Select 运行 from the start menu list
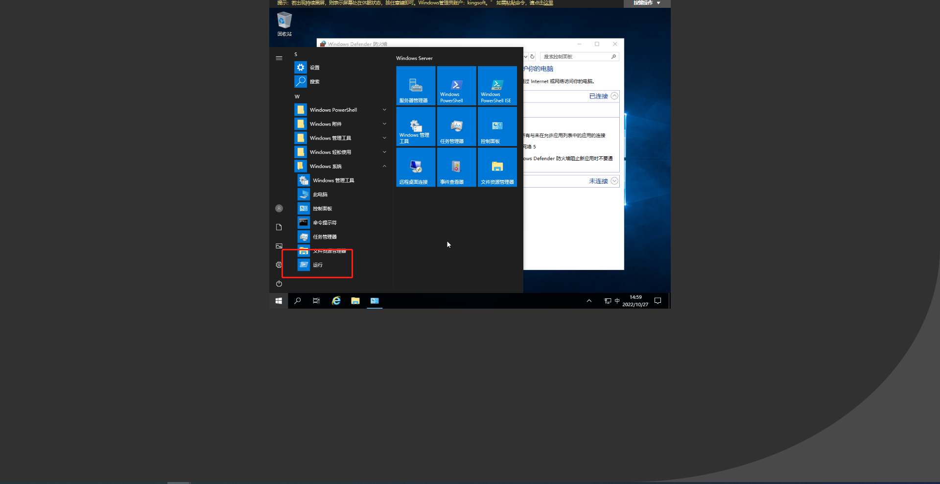940x484 pixels. coord(318,265)
